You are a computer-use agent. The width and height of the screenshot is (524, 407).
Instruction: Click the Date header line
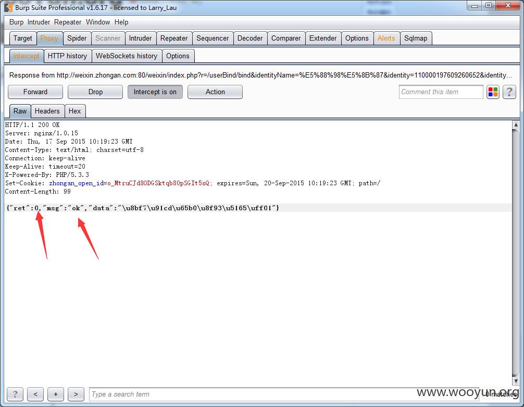click(69, 142)
